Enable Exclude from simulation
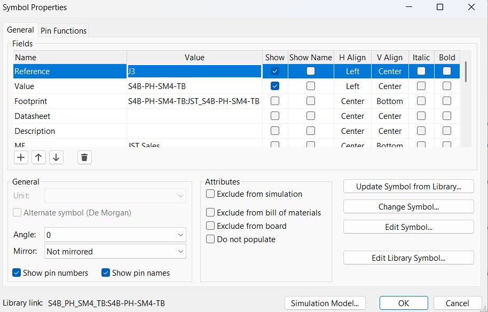 (210, 194)
